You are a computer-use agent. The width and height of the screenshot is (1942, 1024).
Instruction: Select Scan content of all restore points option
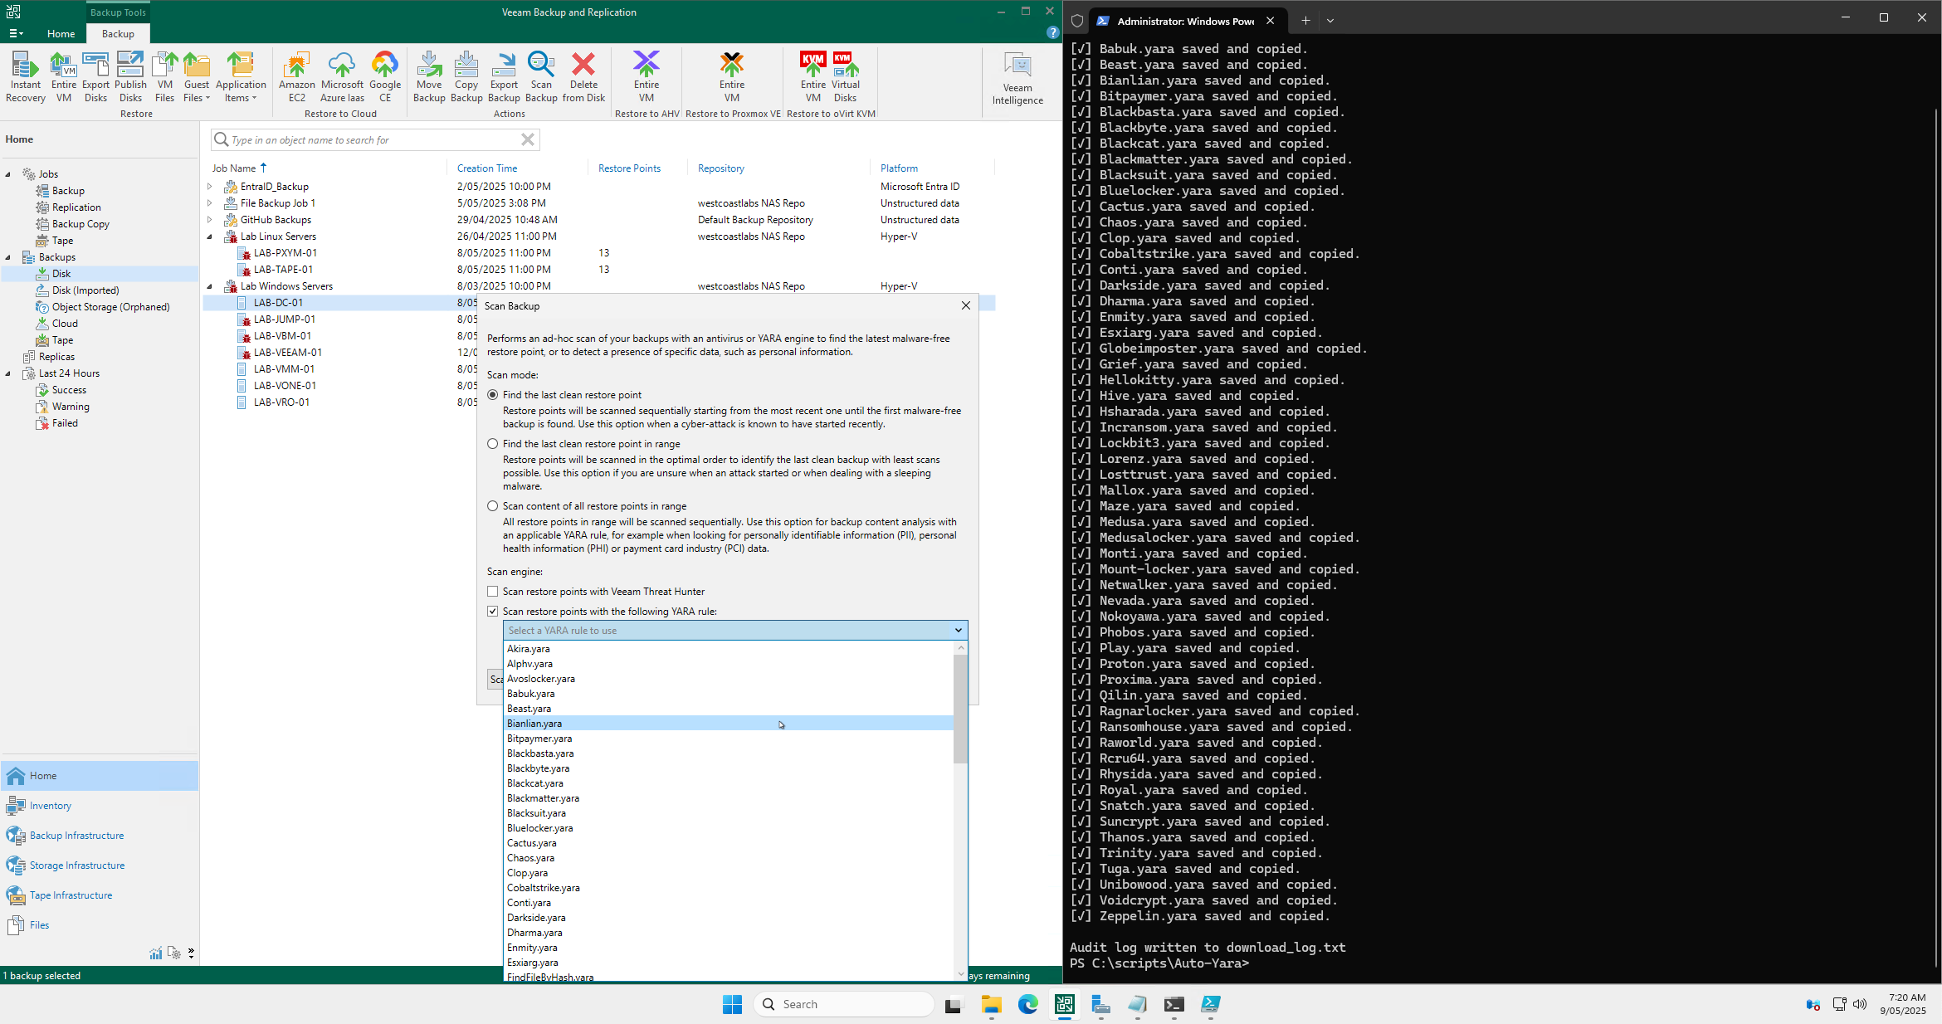click(493, 506)
